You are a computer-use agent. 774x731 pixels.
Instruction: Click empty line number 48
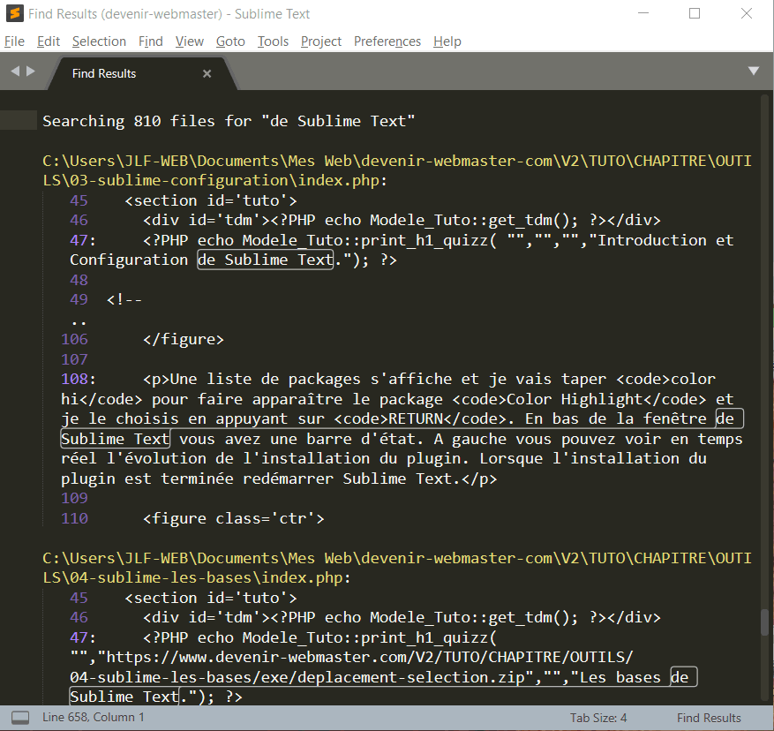point(79,280)
